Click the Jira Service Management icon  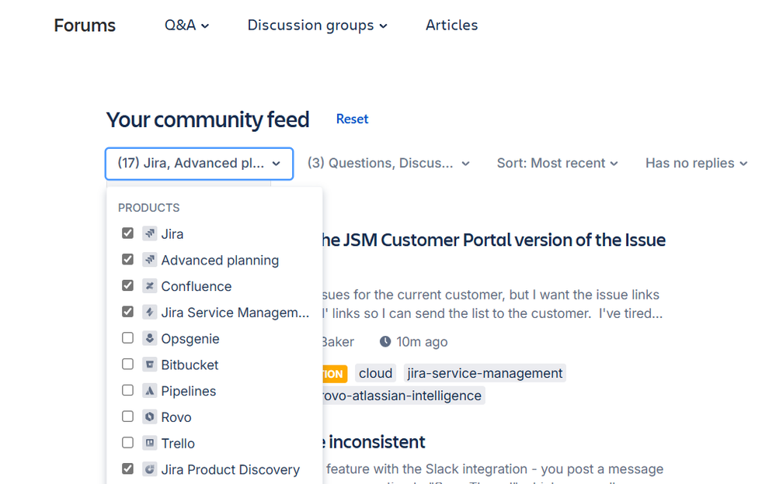click(150, 313)
